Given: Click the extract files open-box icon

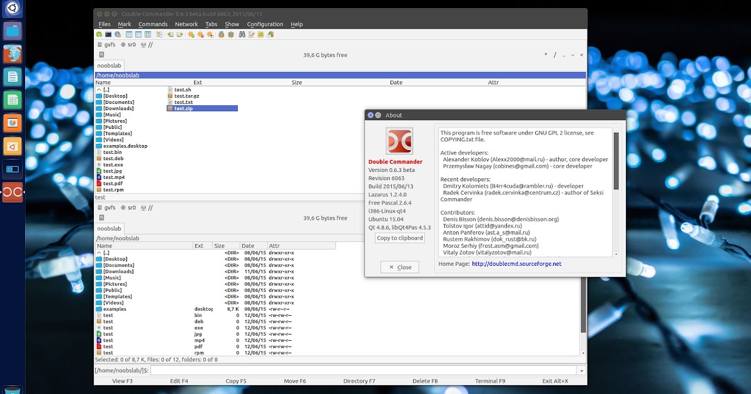Looking at the screenshot, I should click(x=231, y=34).
